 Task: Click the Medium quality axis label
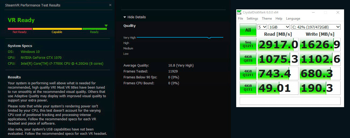click(128, 48)
